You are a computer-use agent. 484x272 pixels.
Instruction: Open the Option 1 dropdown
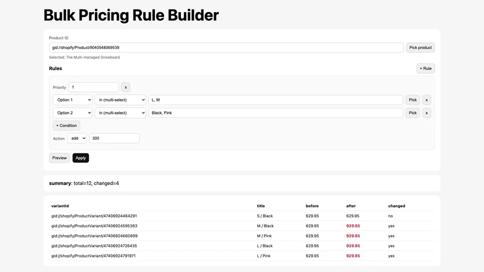pyautogui.click(x=73, y=100)
